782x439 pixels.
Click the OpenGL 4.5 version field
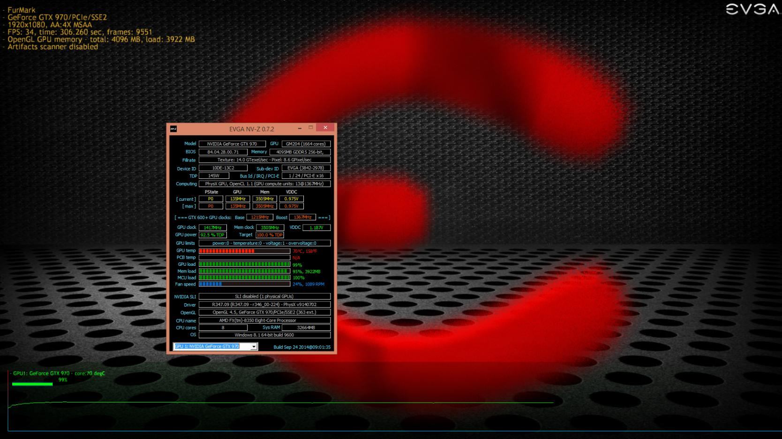click(264, 312)
